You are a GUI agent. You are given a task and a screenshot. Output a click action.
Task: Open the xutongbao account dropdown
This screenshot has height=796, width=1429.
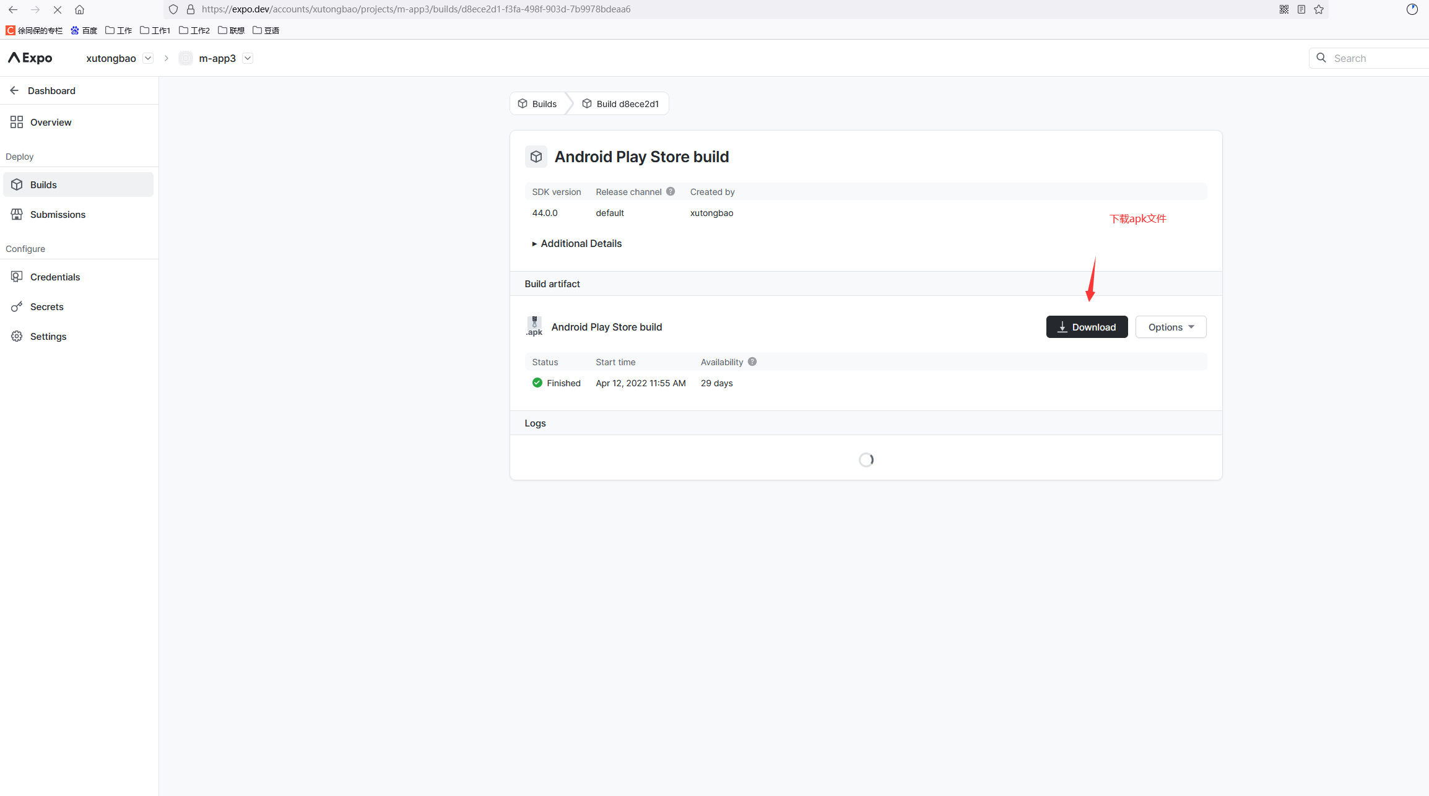[147, 58]
